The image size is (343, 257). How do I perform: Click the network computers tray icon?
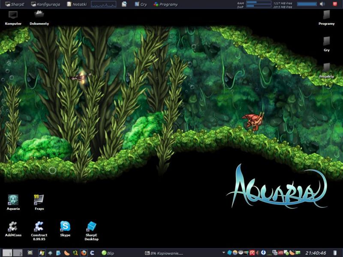(x=275, y=253)
